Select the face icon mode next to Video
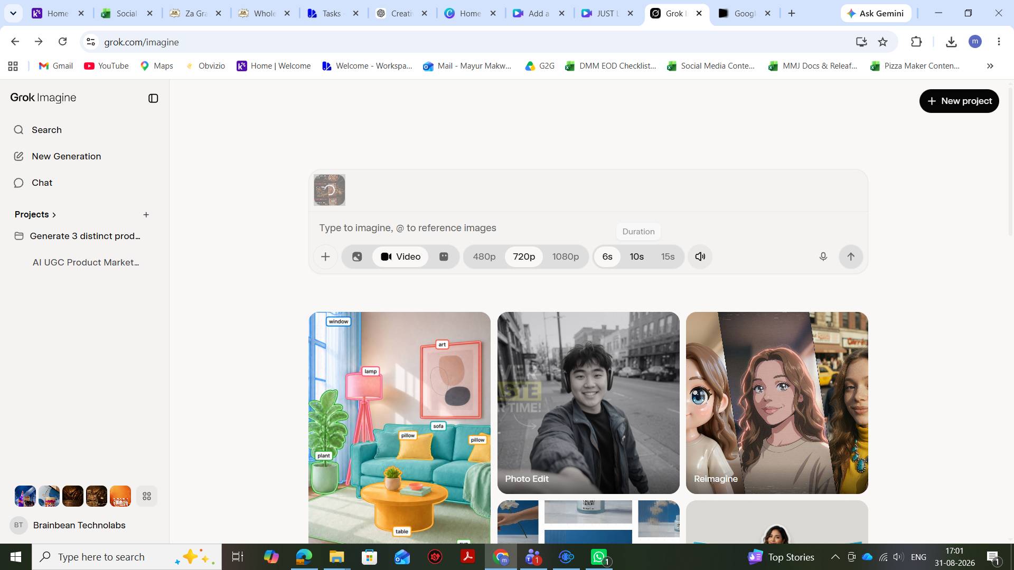The image size is (1014, 570). 444,256
